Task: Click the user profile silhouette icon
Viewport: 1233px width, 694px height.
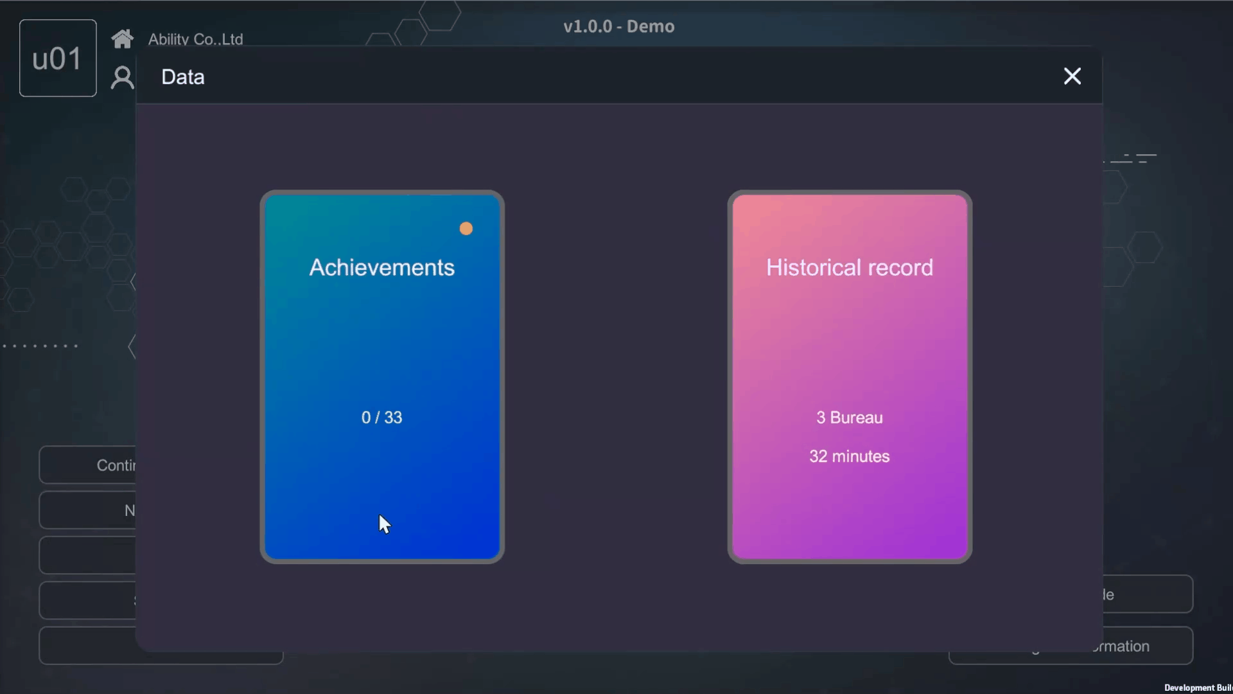Action: click(122, 78)
